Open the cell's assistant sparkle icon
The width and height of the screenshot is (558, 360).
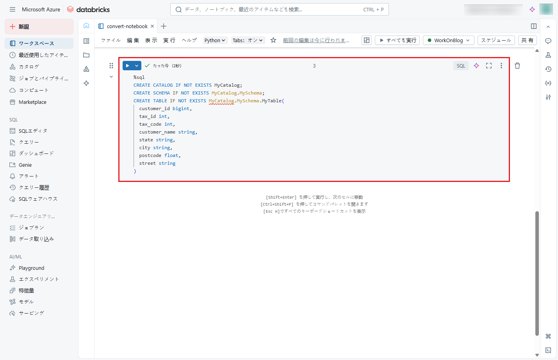[x=476, y=66]
